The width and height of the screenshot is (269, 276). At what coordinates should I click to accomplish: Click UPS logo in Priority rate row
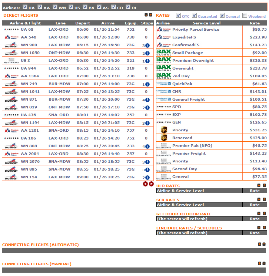tap(164, 130)
